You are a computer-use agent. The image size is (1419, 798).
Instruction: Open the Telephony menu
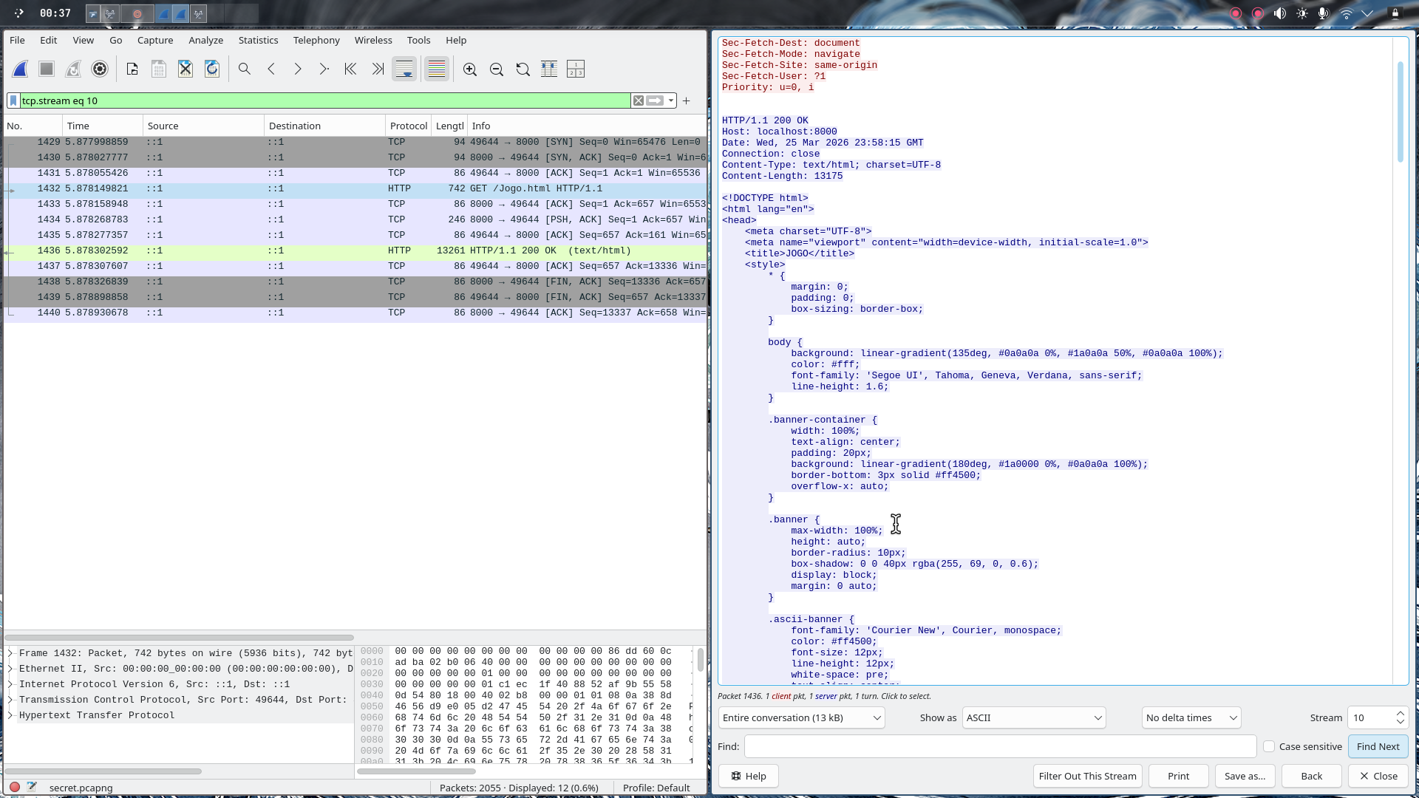pyautogui.click(x=316, y=41)
